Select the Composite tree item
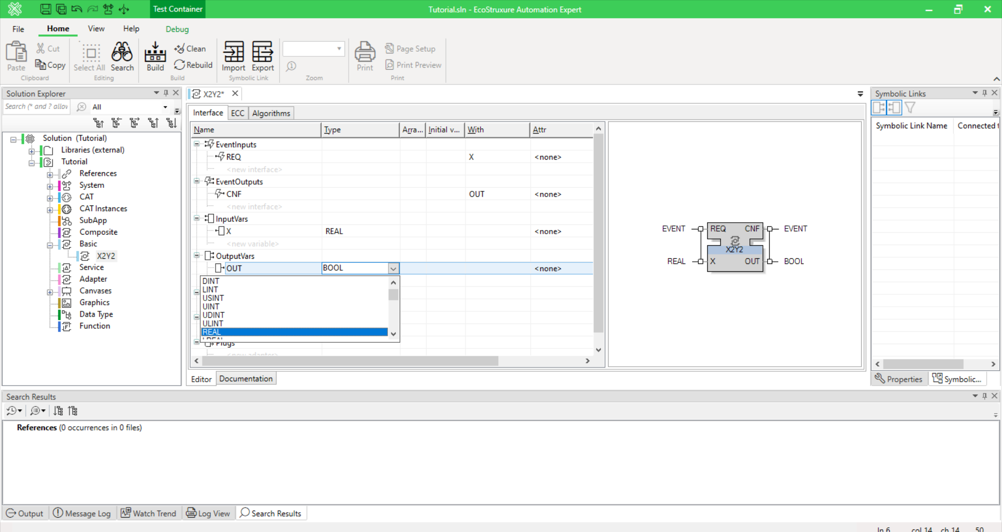The height and width of the screenshot is (532, 1002). pyautogui.click(x=98, y=232)
